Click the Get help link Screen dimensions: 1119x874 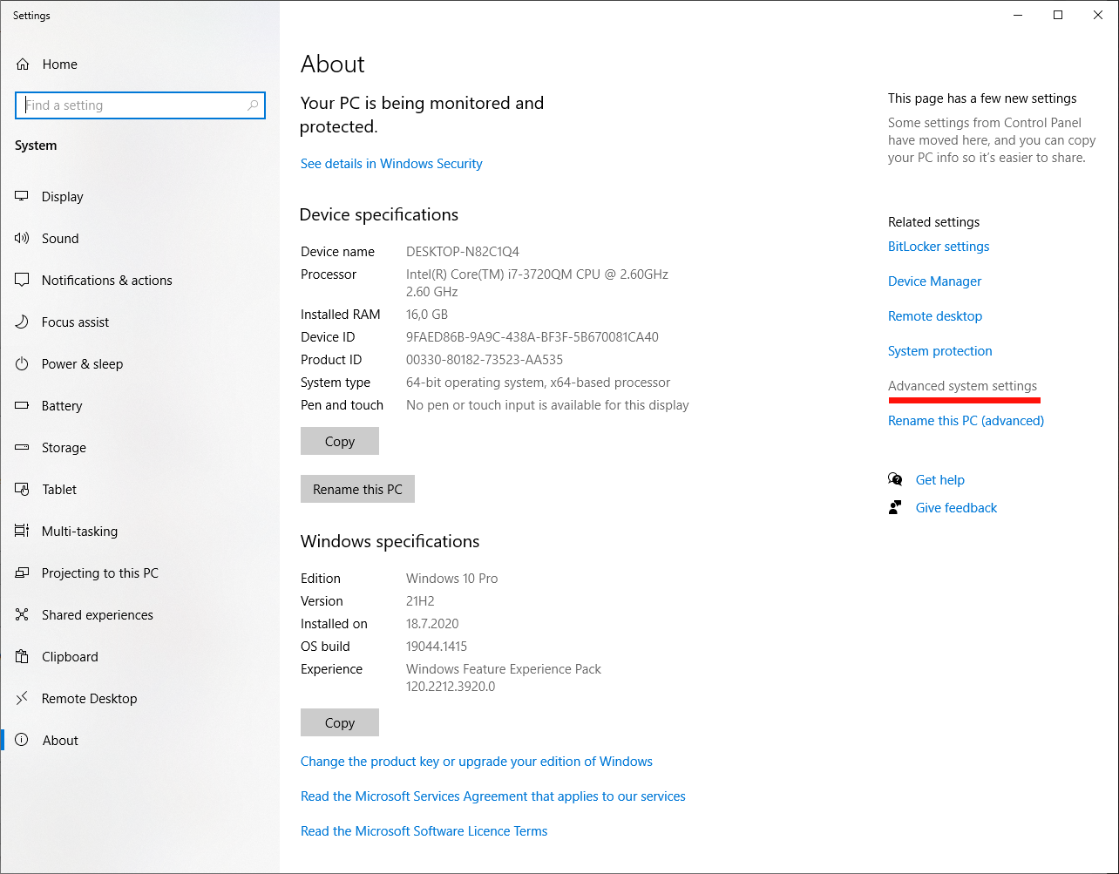(x=939, y=480)
